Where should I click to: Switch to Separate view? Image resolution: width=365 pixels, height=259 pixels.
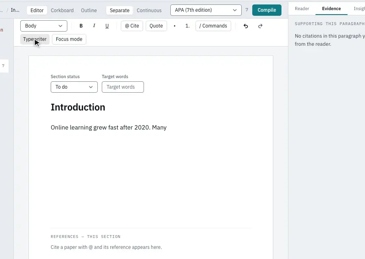point(120,10)
